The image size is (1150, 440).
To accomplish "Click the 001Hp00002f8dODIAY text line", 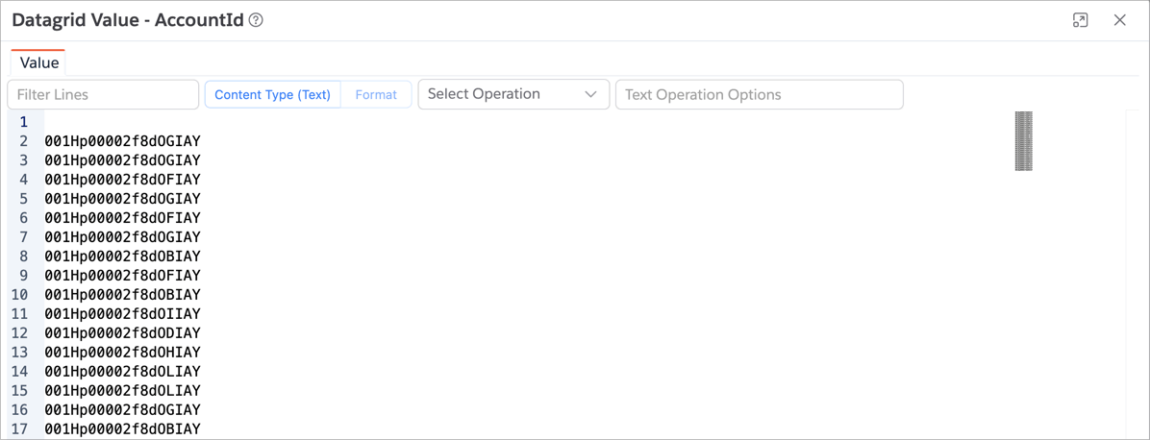I will 122,333.
